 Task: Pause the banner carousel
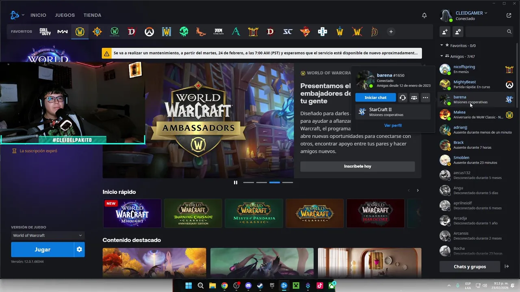tap(235, 182)
